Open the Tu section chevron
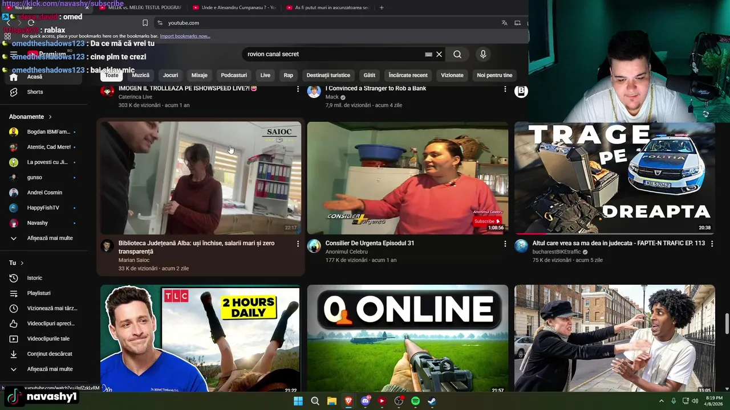 22,263
